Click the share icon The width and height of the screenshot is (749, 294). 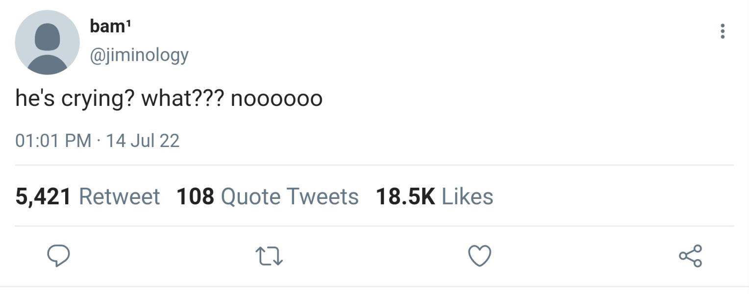(x=690, y=256)
